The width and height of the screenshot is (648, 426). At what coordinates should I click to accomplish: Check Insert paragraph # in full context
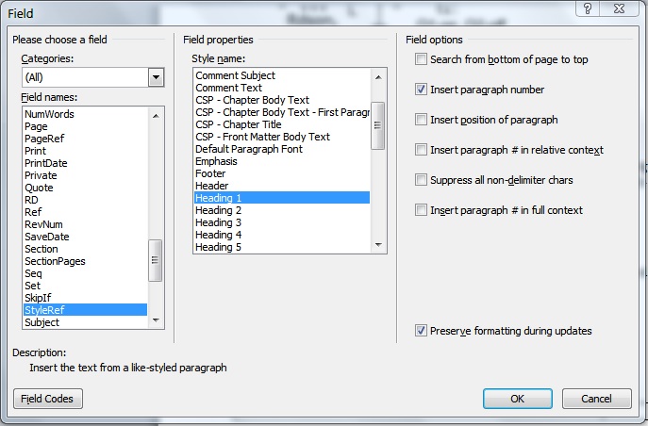tap(421, 210)
